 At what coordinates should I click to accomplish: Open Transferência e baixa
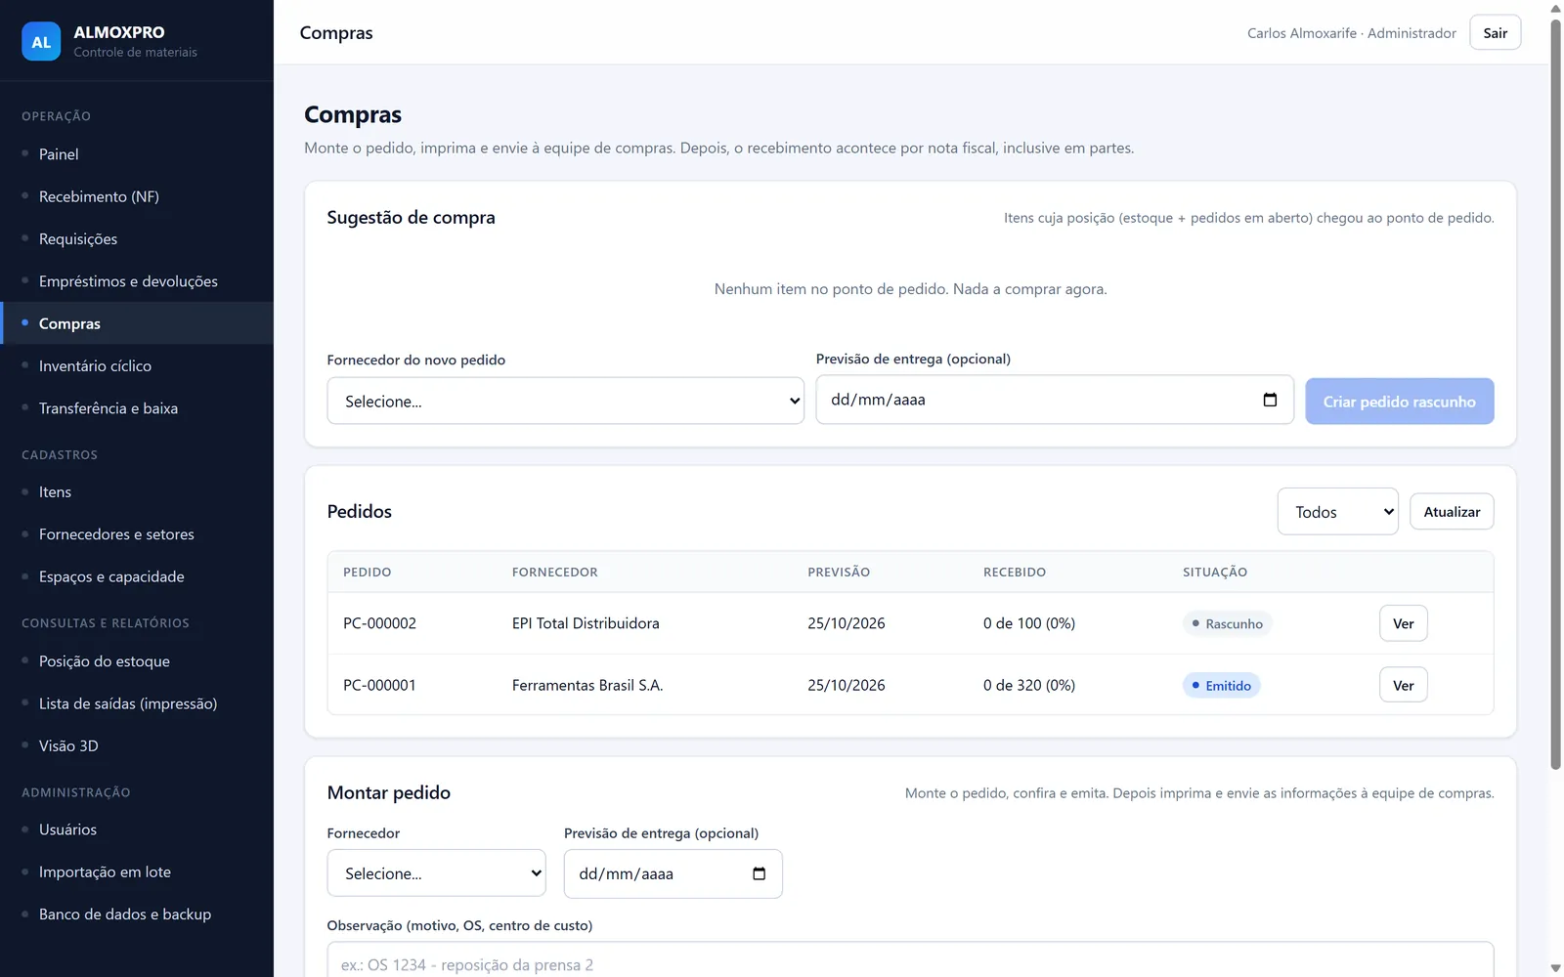point(137,408)
